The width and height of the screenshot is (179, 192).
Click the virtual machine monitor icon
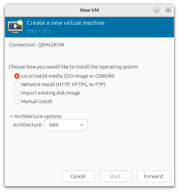(x=15, y=26)
